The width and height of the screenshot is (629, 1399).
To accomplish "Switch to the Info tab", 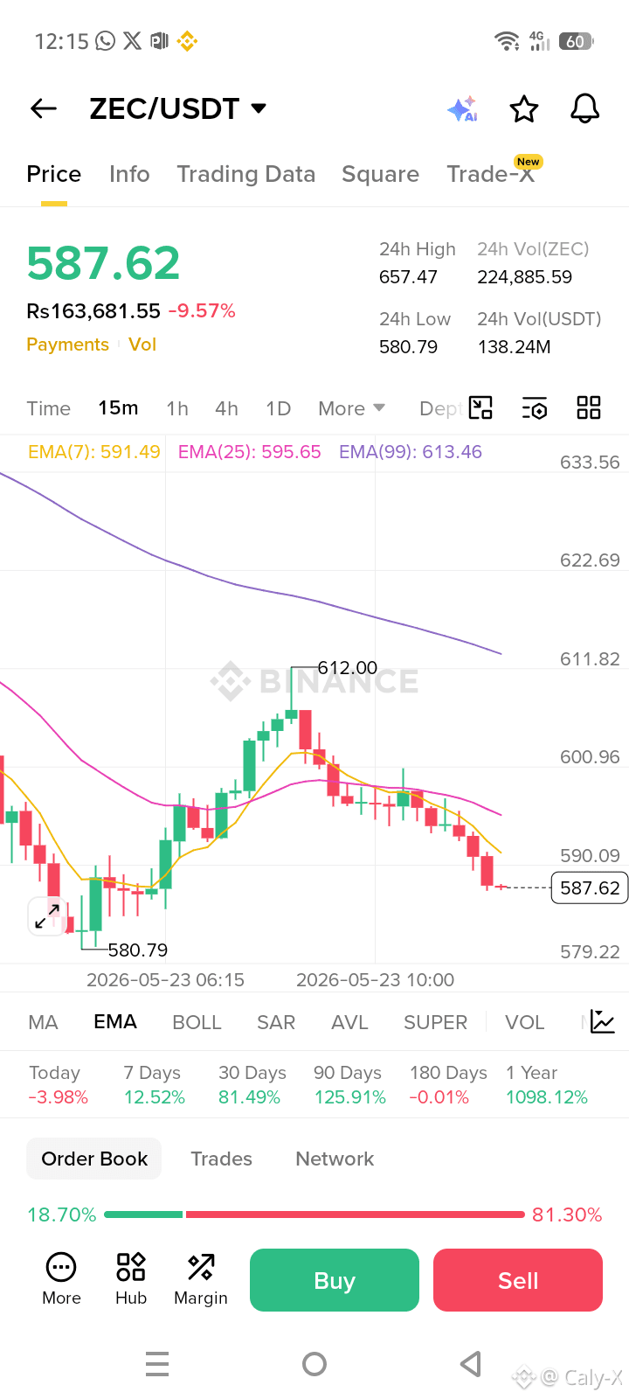I will pyautogui.click(x=129, y=174).
